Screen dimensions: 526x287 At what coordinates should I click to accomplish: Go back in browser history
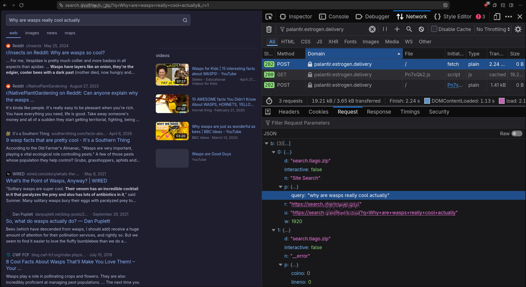5,5
